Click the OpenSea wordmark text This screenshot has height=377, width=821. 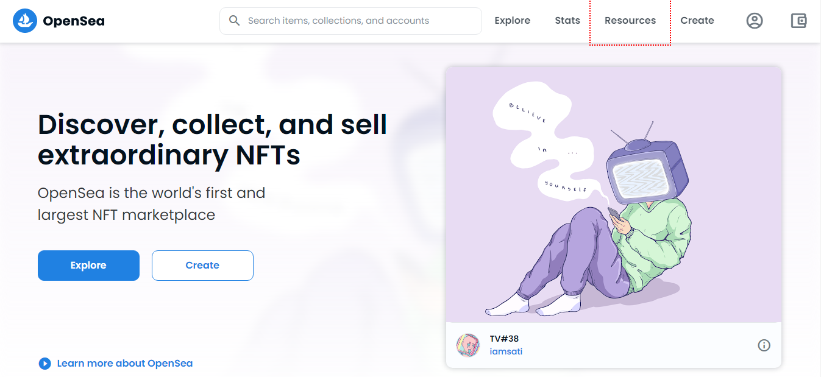pyautogui.click(x=74, y=21)
